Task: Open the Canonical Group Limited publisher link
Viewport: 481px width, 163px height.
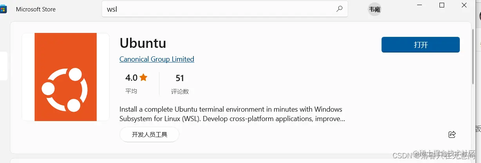Action: tap(157, 59)
